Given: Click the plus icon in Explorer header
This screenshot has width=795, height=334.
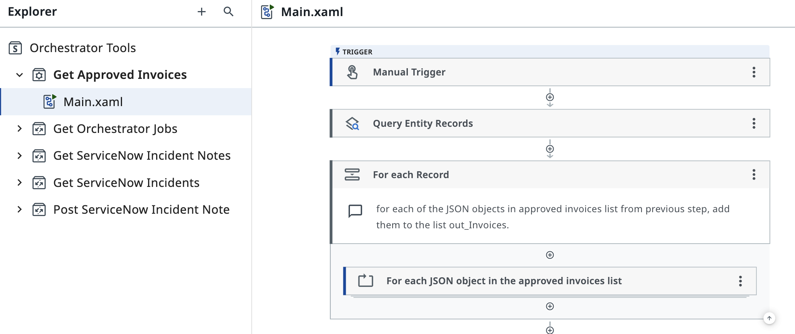Looking at the screenshot, I should pyautogui.click(x=201, y=12).
